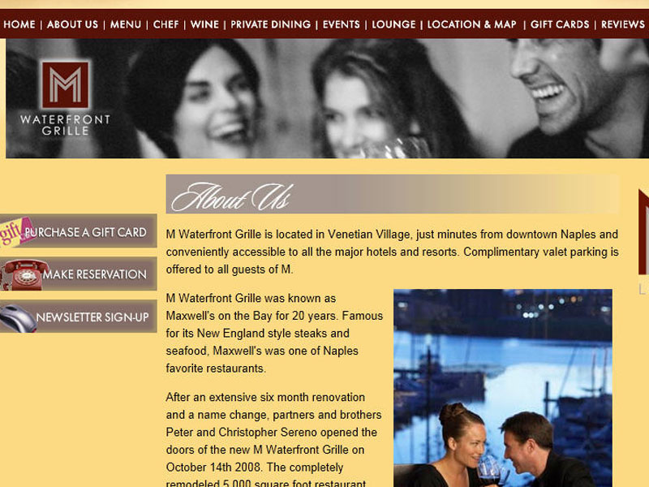This screenshot has width=649, height=487.
Task: Open the Home page
Action: coord(19,24)
